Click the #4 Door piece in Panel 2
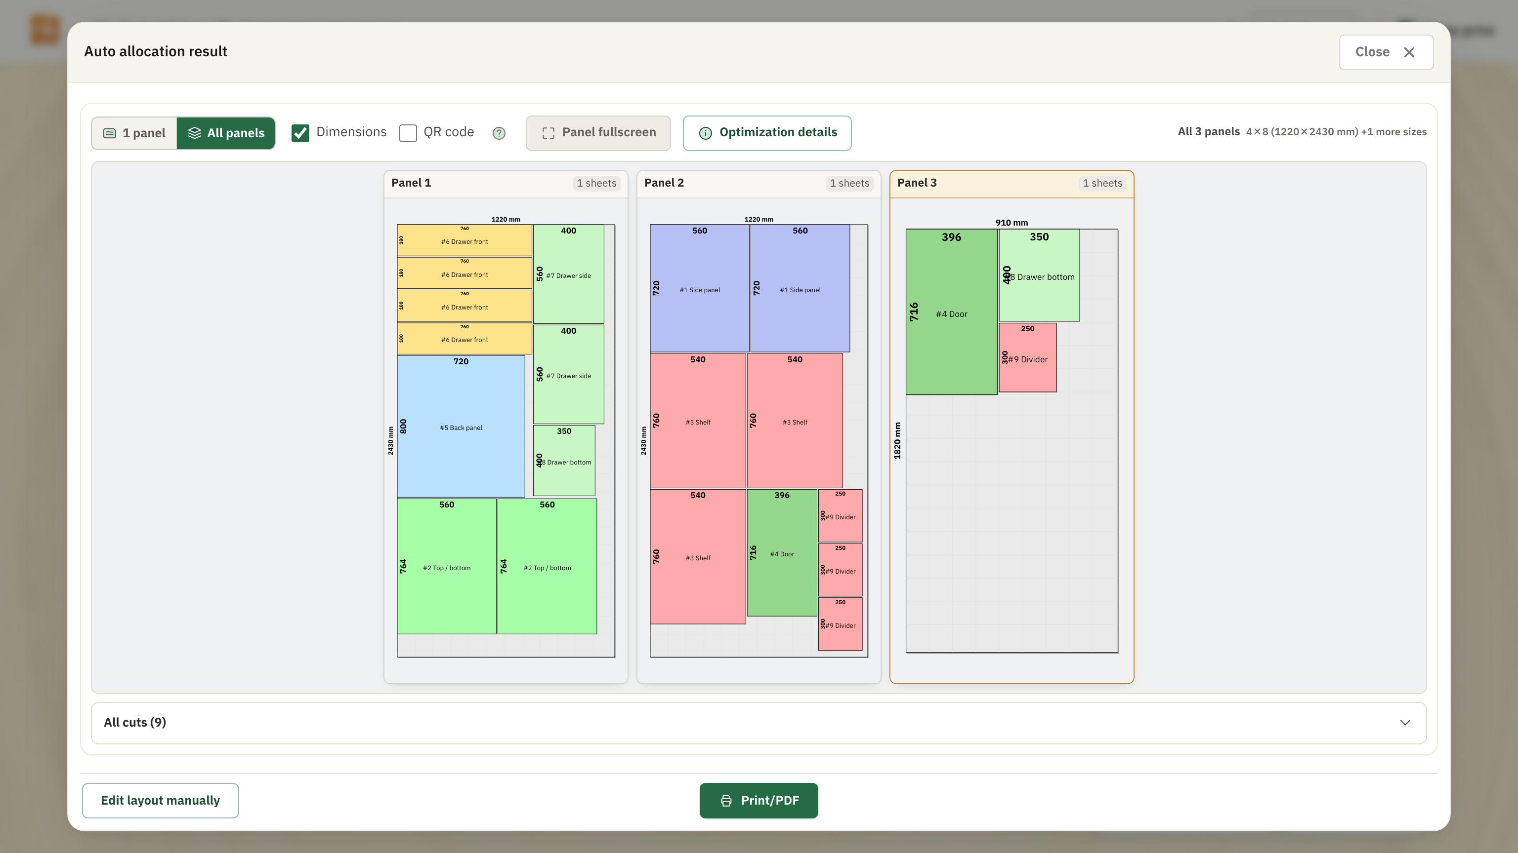The height and width of the screenshot is (853, 1518). (782, 553)
